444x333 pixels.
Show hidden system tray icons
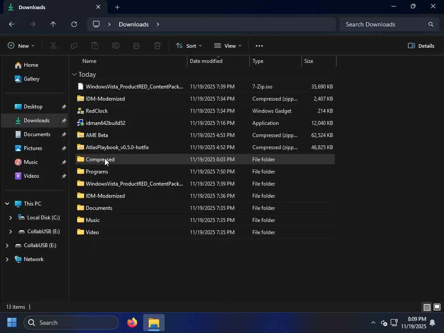pos(373,323)
